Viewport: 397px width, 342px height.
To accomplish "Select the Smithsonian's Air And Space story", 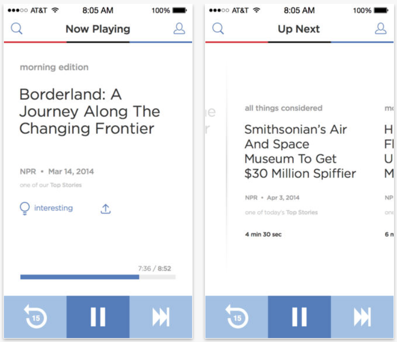I will click(x=300, y=151).
